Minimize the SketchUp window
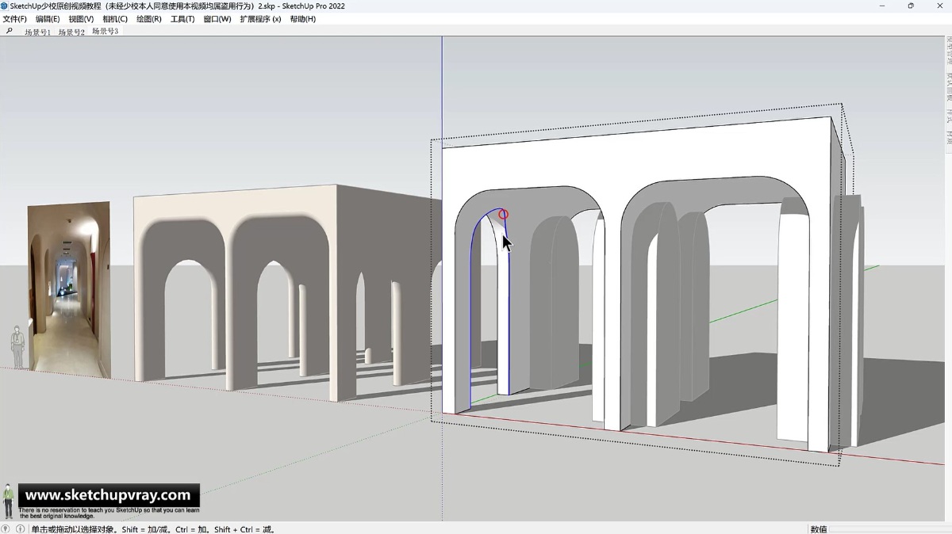Image resolution: width=952 pixels, height=534 pixels. (884, 6)
